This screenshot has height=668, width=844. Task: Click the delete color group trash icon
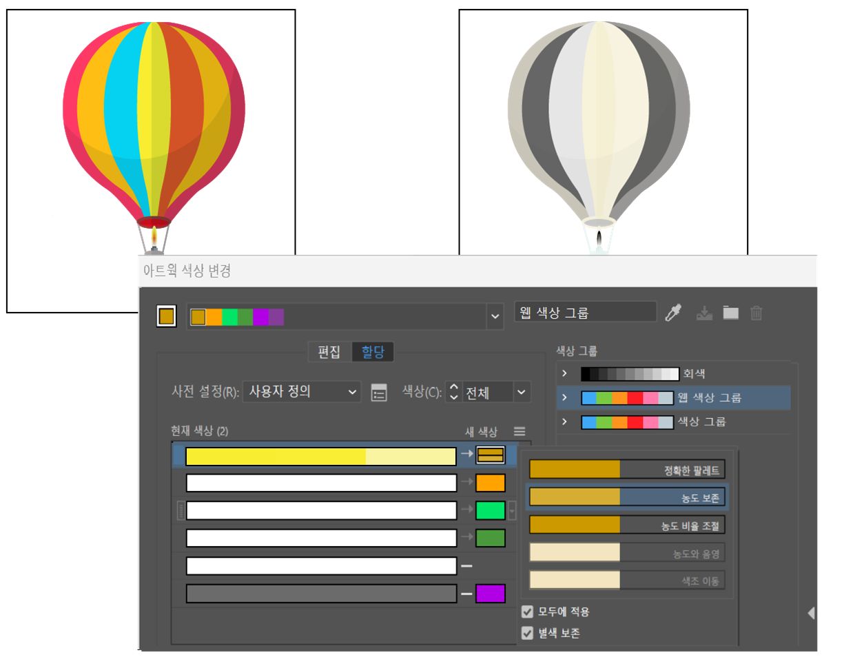[x=756, y=313]
